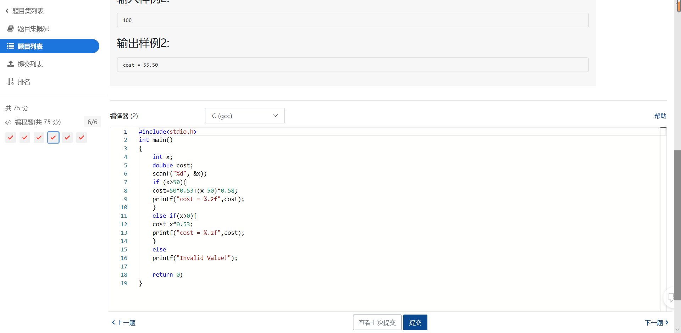Open the C (gcc) compiler dropdown

click(x=244, y=116)
